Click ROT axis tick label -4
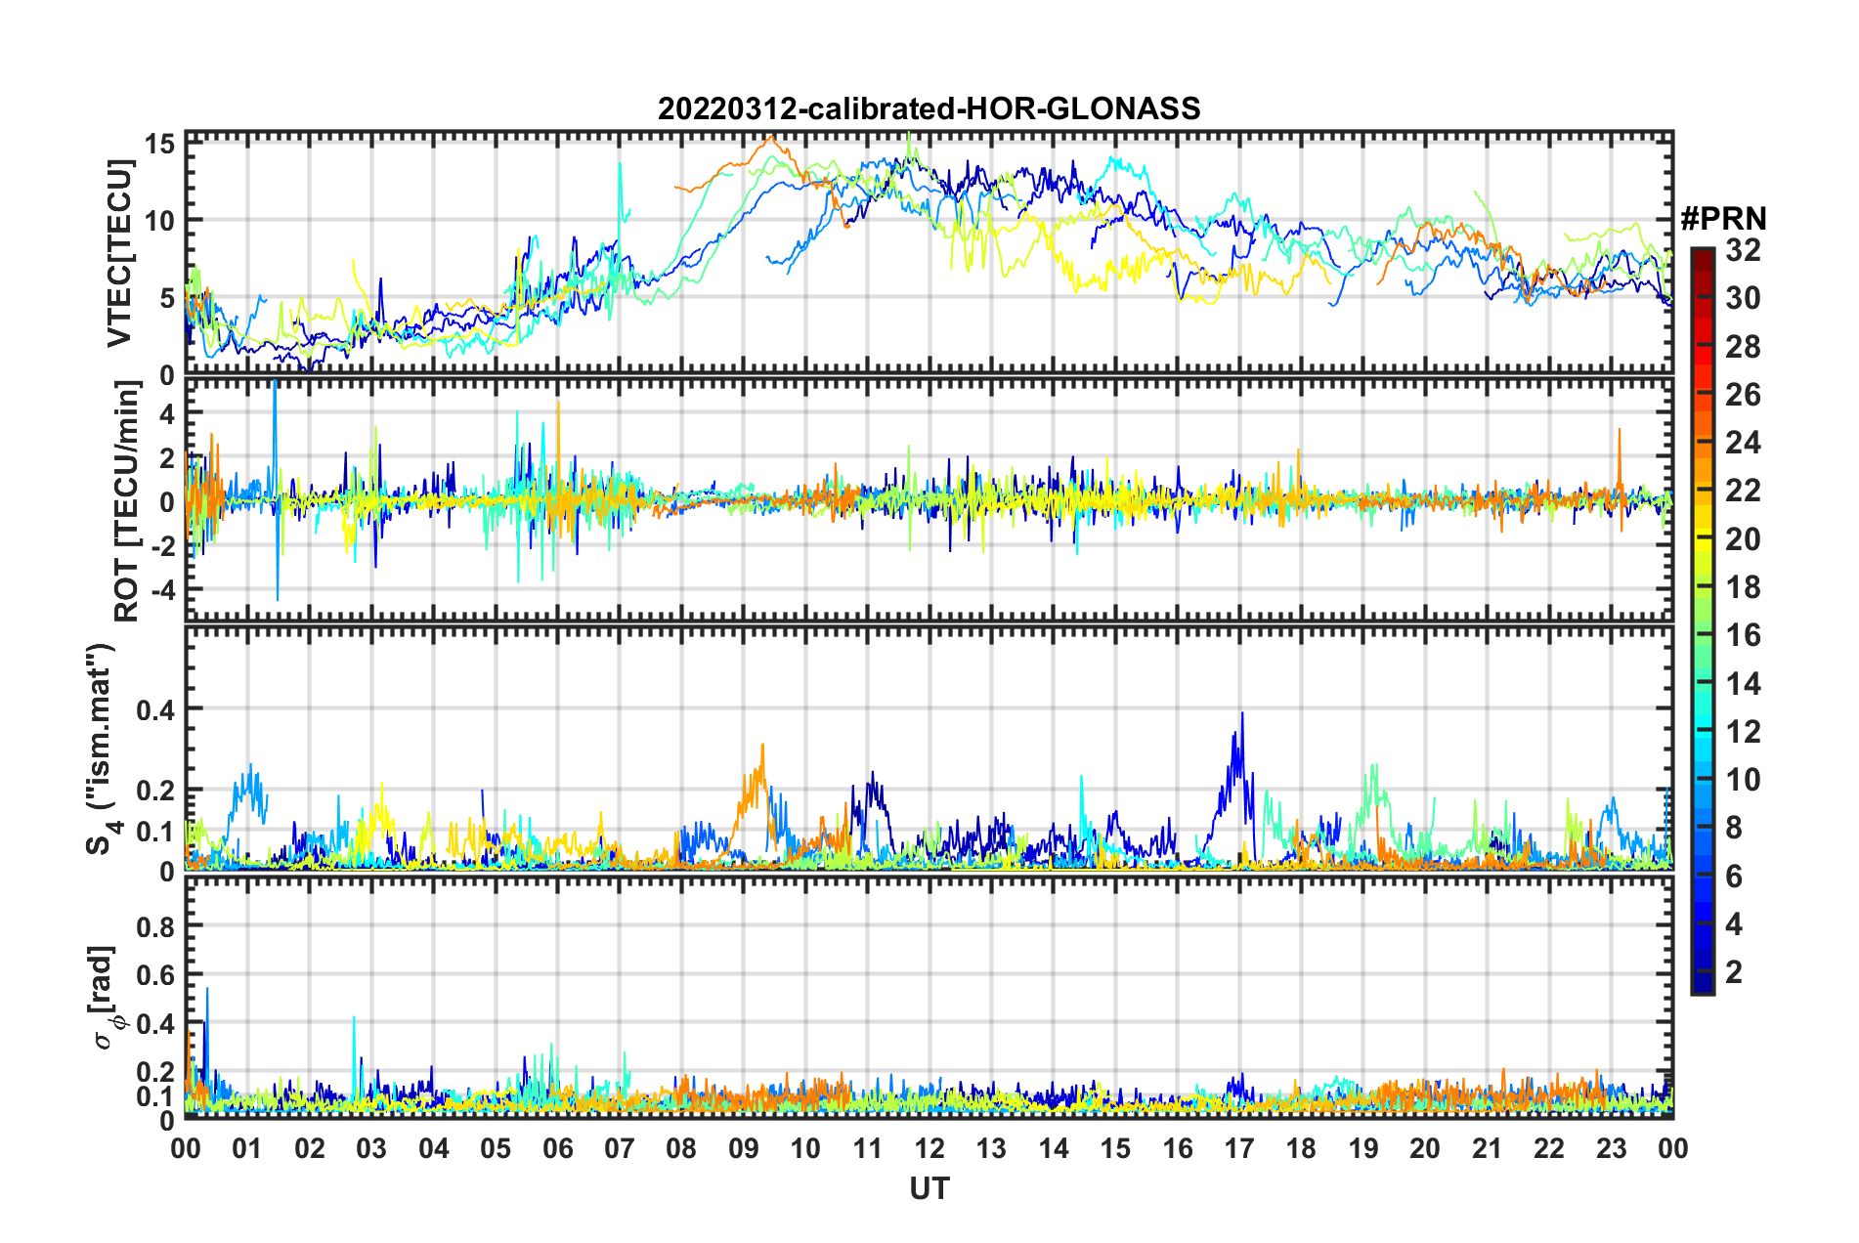The height and width of the screenshot is (1243, 1859). point(165,589)
